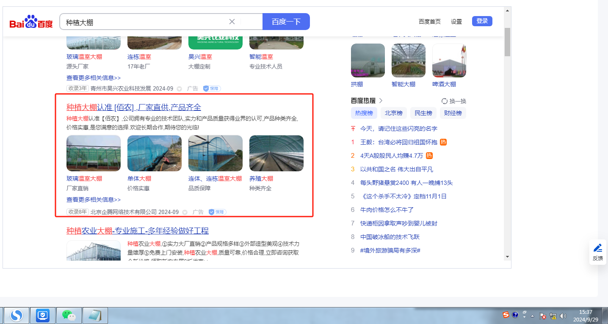Open Sogou browser in the taskbar

point(17,315)
